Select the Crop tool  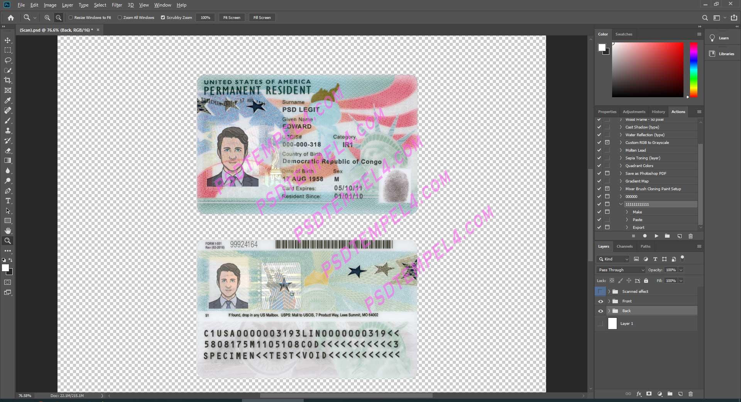click(8, 80)
